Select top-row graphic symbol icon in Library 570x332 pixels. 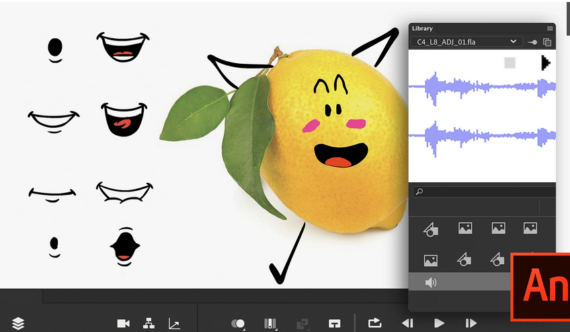[x=431, y=229]
